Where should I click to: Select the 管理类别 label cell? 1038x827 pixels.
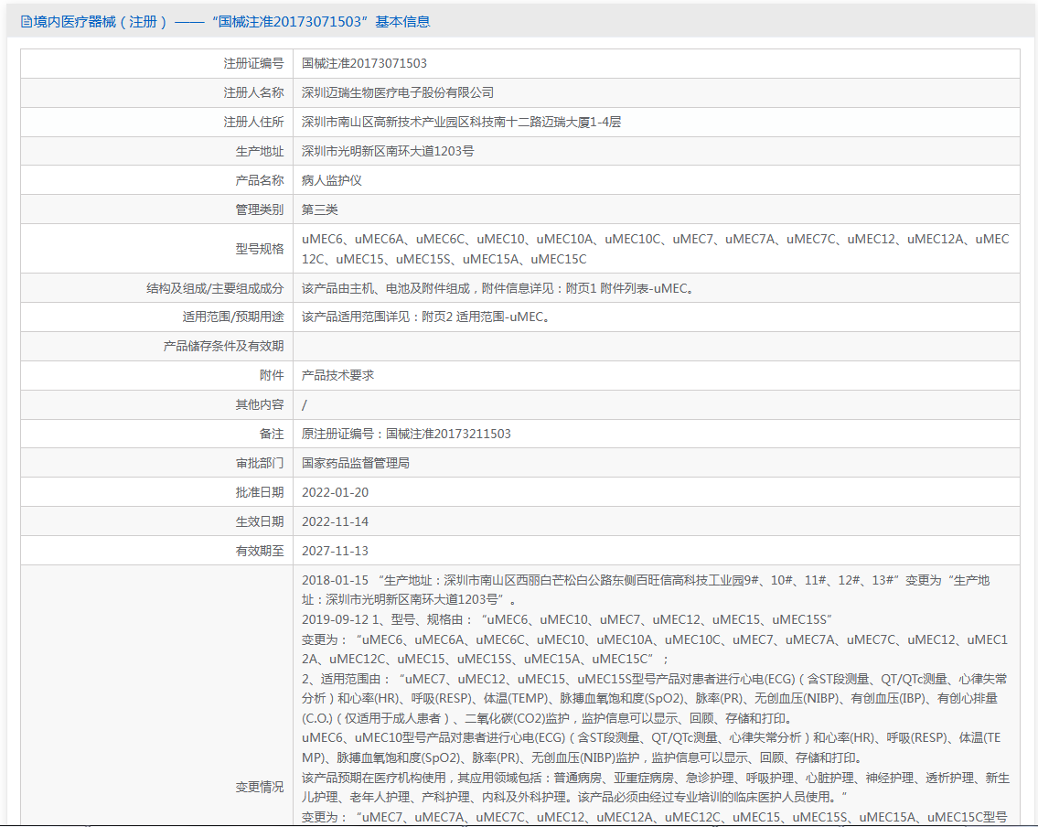[260, 209]
